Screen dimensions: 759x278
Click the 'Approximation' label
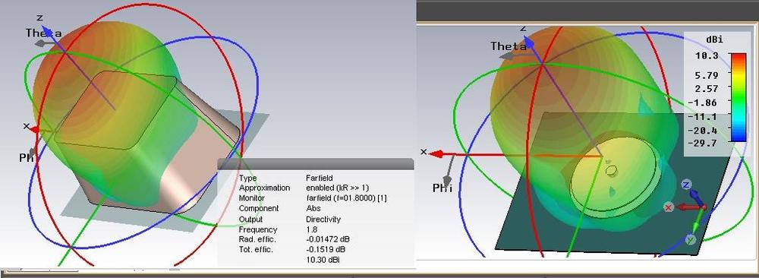point(264,188)
